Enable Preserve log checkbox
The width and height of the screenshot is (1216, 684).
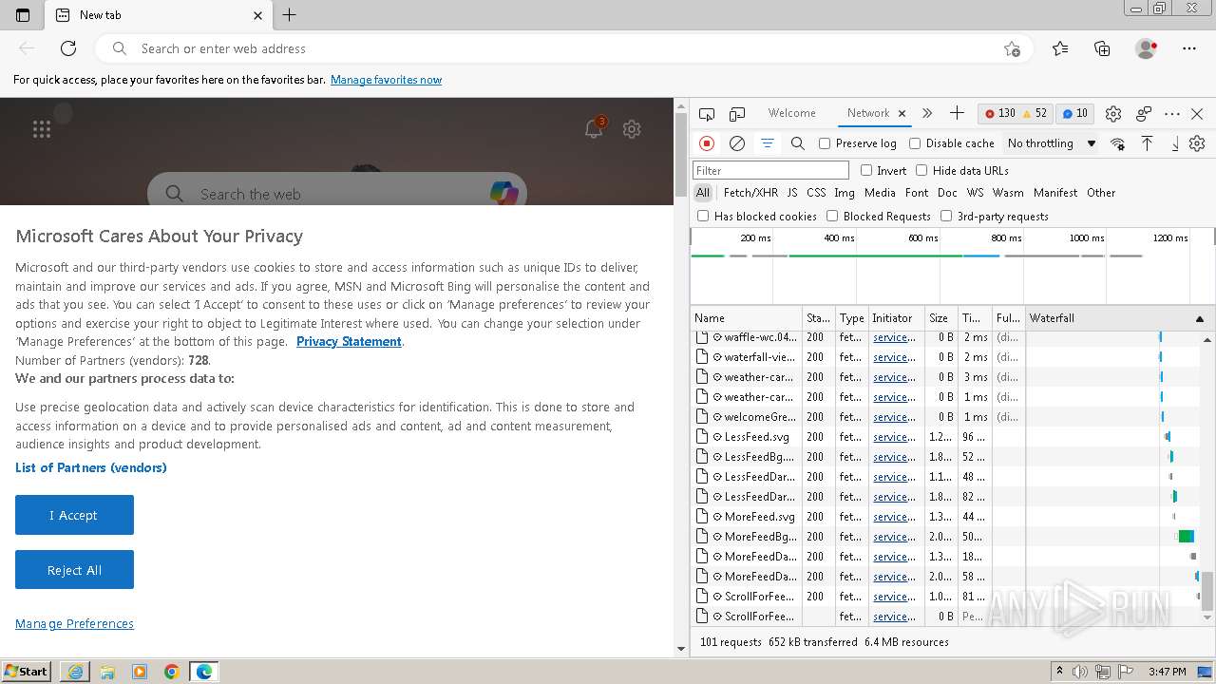click(825, 143)
